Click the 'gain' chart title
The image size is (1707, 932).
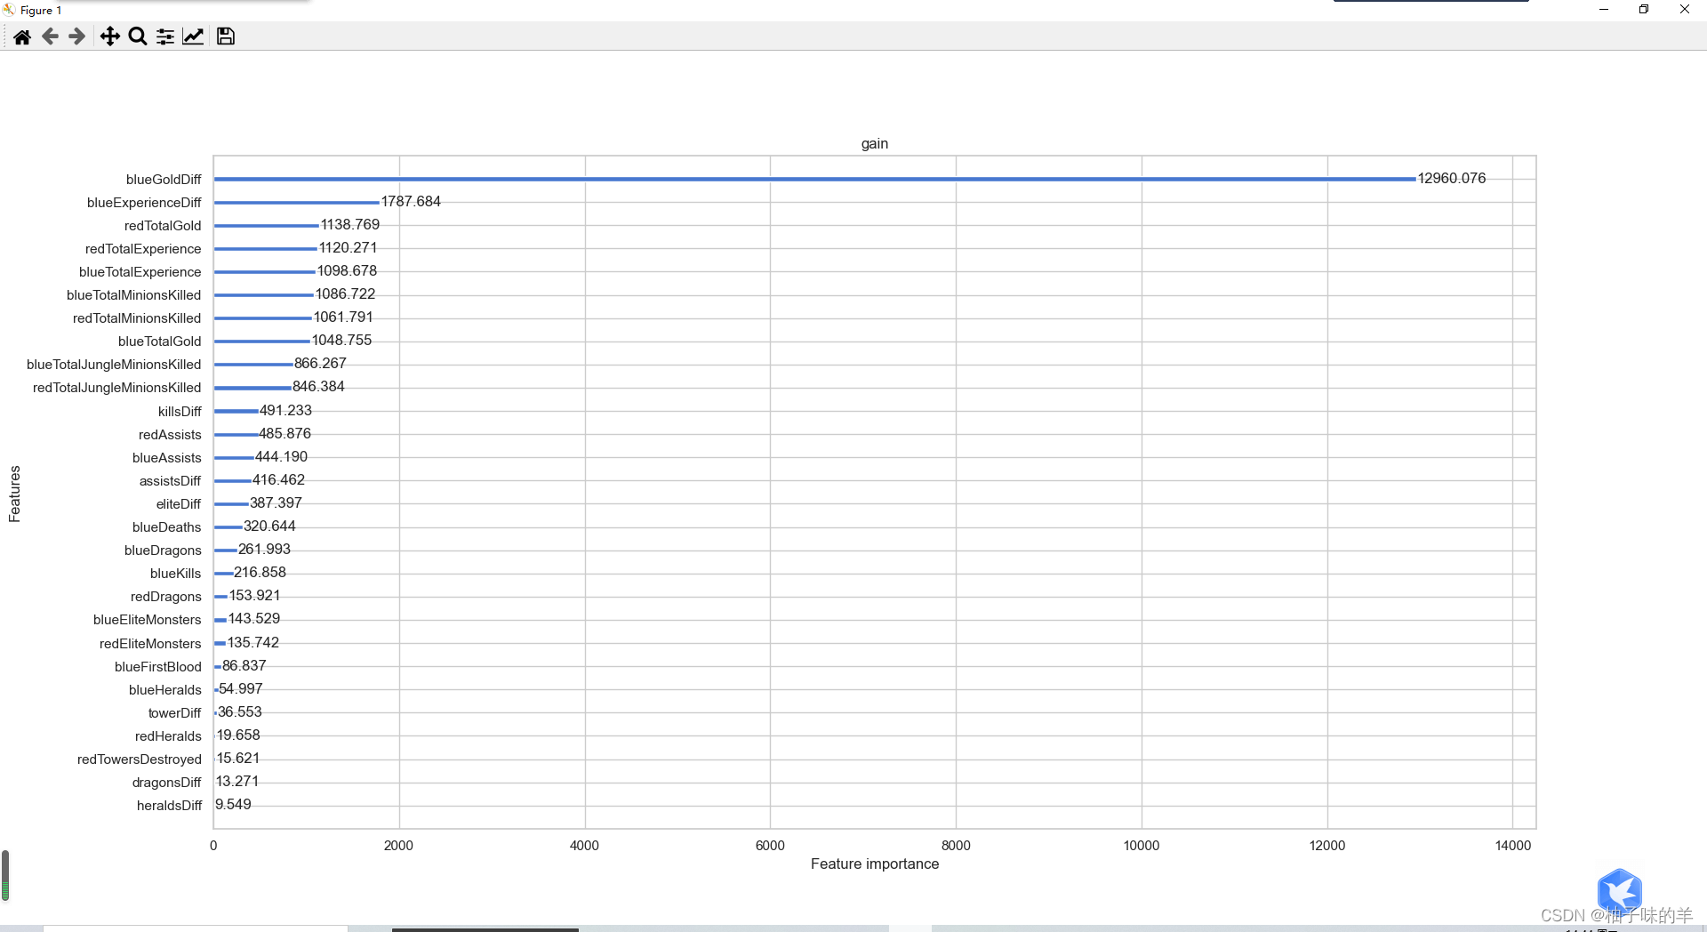[874, 144]
